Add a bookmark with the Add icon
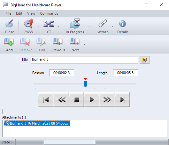This screenshot has width=169, height=145. pyautogui.click(x=9, y=42)
